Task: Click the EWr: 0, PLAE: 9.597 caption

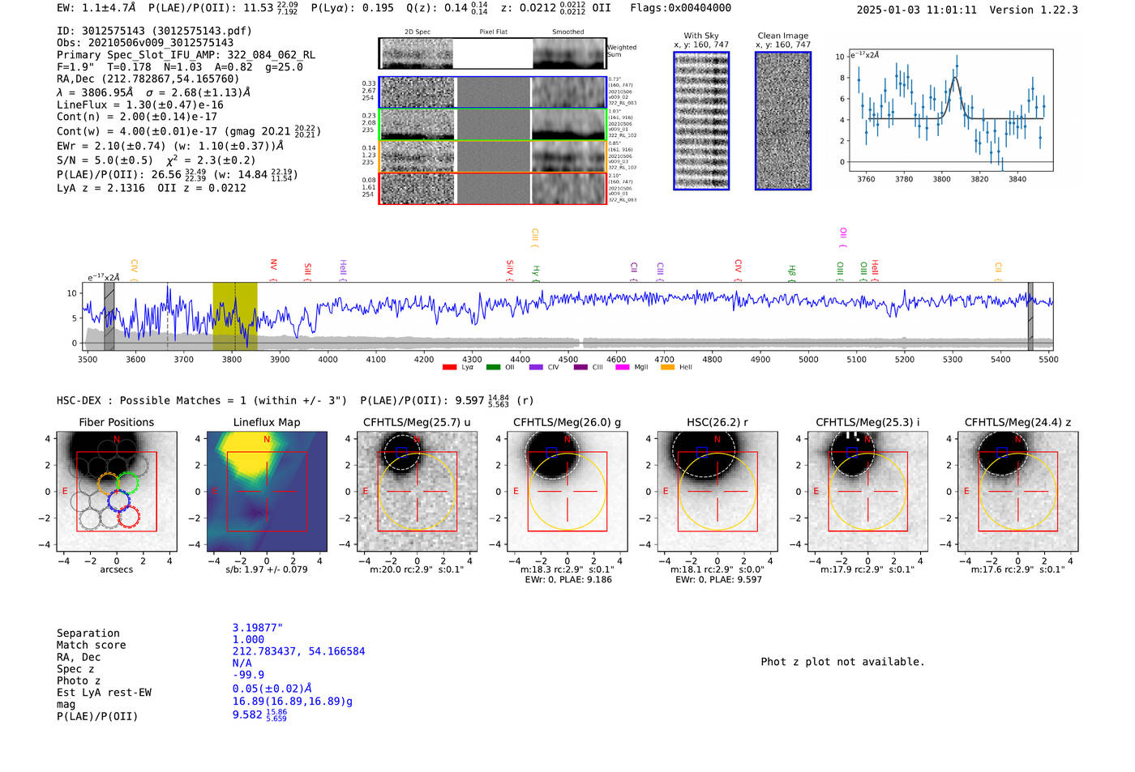Action: point(718,579)
